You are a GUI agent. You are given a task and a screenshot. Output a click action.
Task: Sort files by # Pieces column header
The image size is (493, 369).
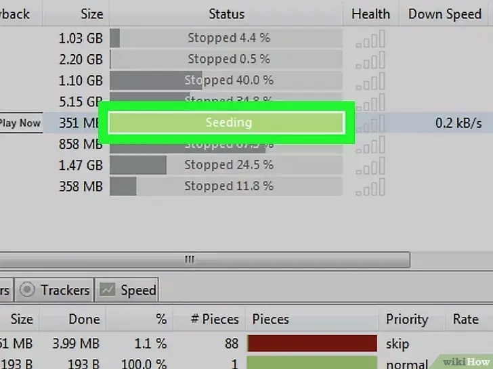point(215,320)
